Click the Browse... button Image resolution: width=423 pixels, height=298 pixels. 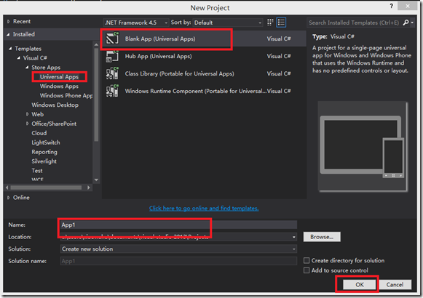(x=322, y=237)
